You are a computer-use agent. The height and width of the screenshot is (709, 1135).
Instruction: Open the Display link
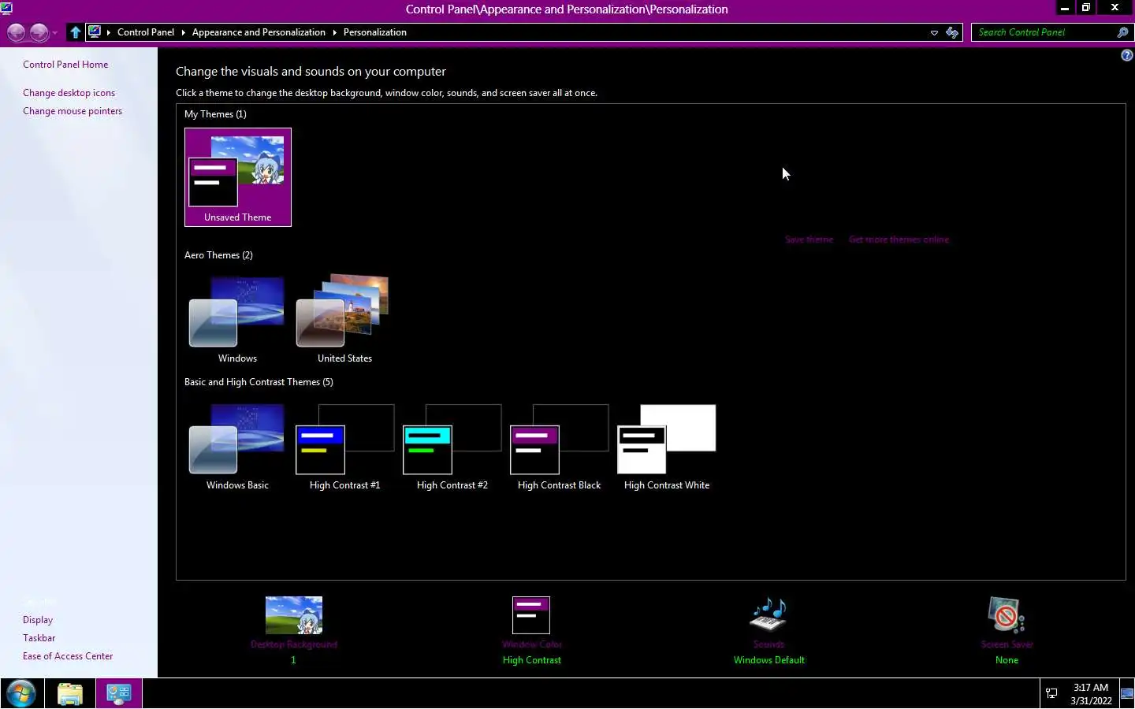pos(38,620)
